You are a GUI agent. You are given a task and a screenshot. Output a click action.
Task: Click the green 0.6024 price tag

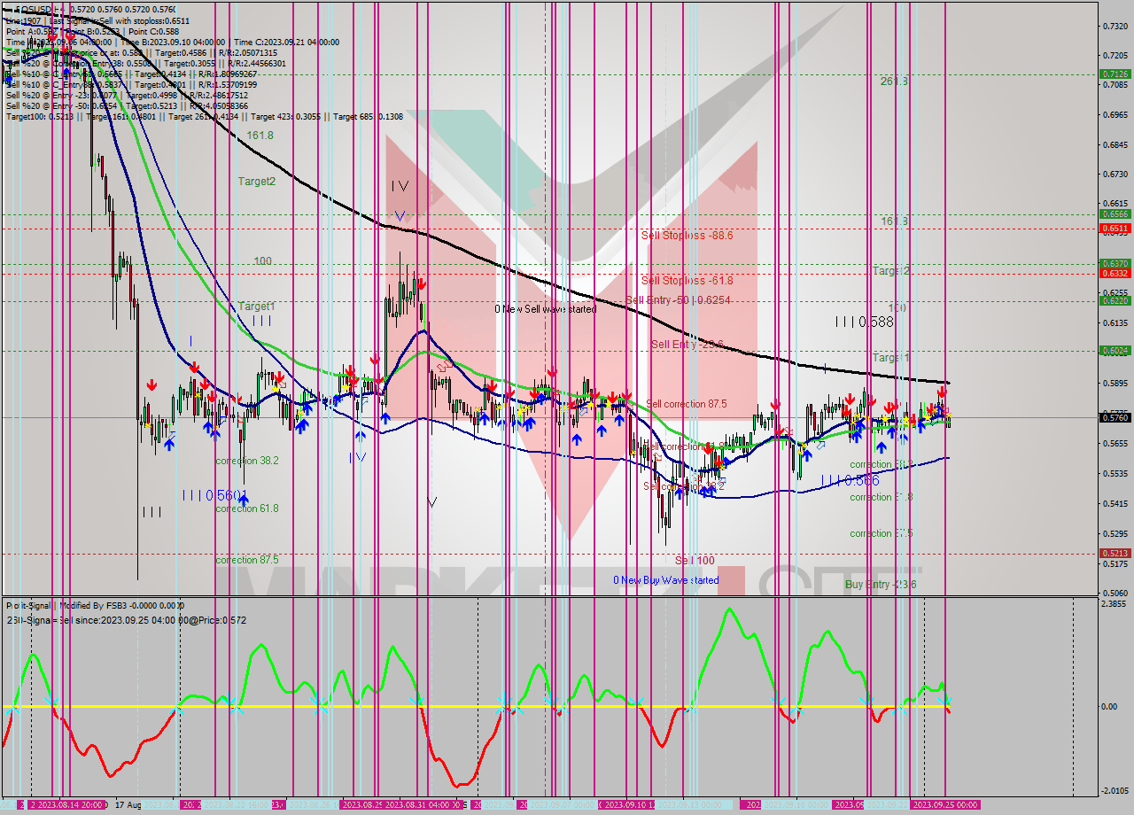coord(1114,350)
